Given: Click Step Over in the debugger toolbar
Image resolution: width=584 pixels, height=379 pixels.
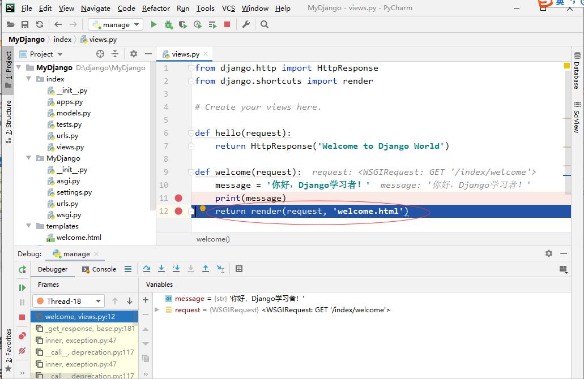Looking at the screenshot, I should (x=147, y=269).
